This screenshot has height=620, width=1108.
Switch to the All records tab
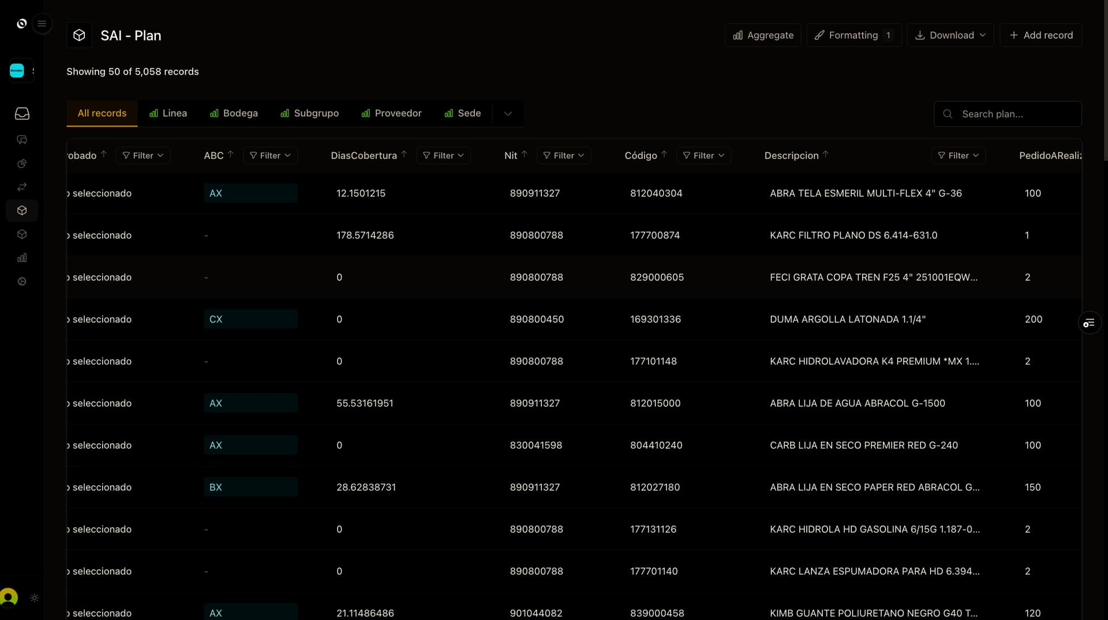click(102, 113)
